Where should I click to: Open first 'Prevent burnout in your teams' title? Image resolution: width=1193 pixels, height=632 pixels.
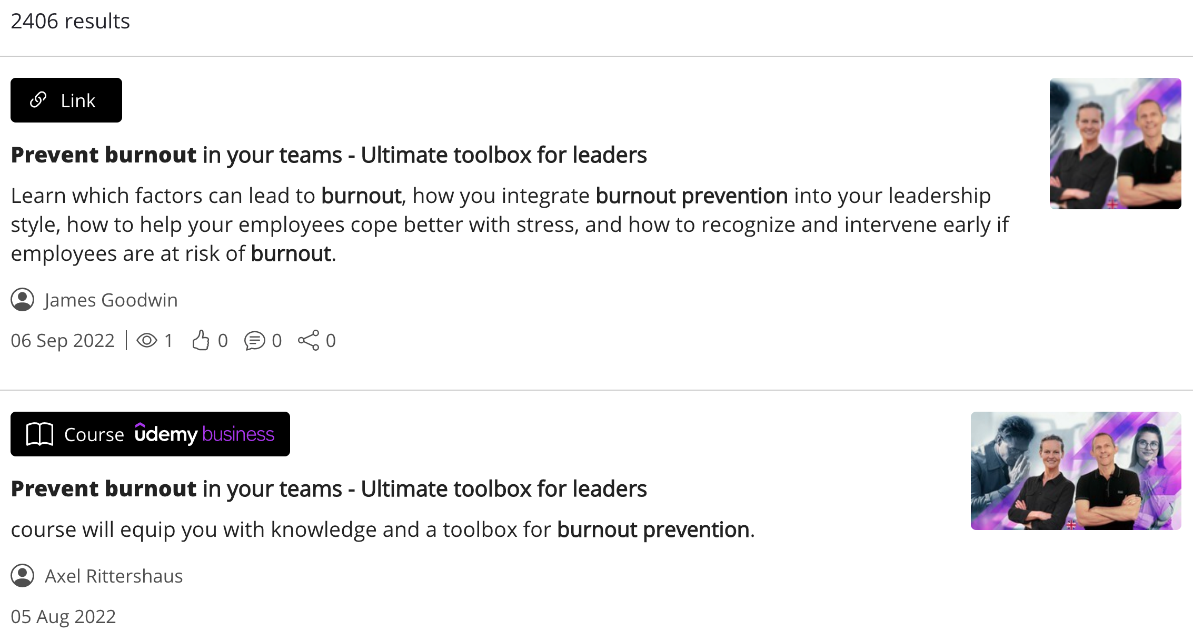coord(329,155)
